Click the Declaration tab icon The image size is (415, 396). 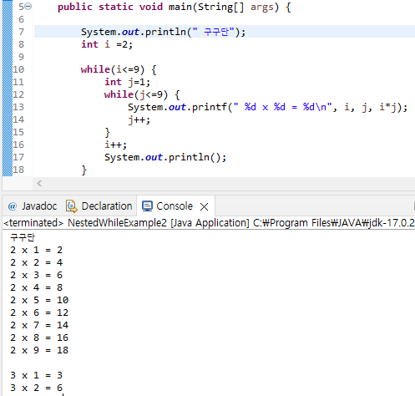(72, 206)
